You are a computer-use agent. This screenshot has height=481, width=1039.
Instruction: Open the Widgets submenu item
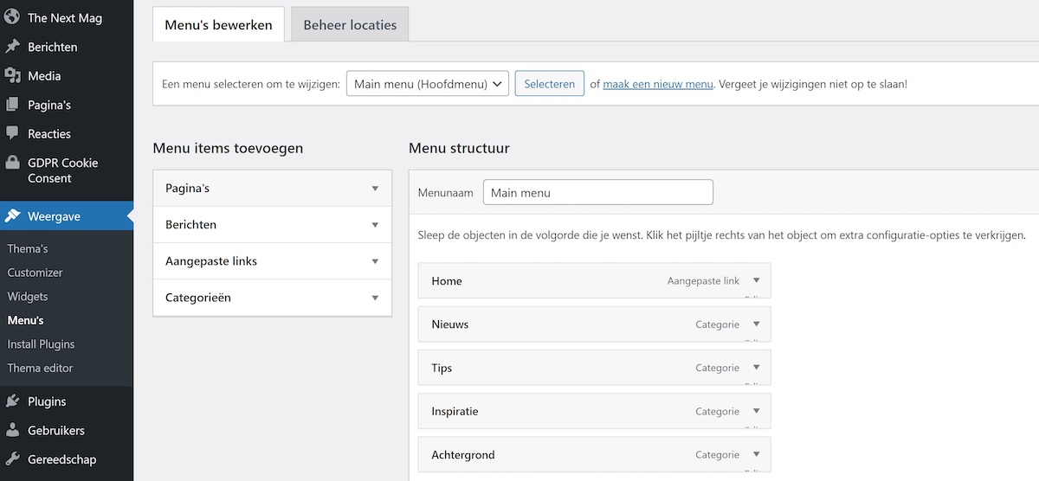(x=28, y=296)
